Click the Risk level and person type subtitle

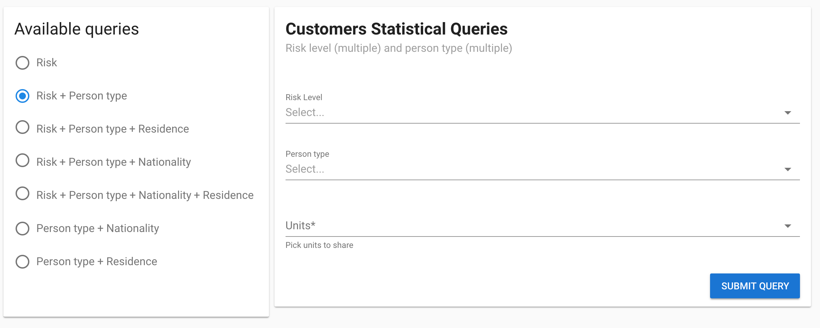click(399, 48)
